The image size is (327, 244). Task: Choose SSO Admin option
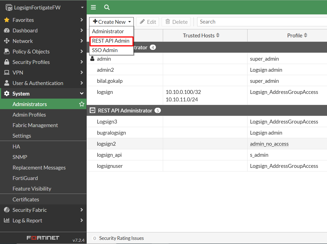tap(111, 50)
